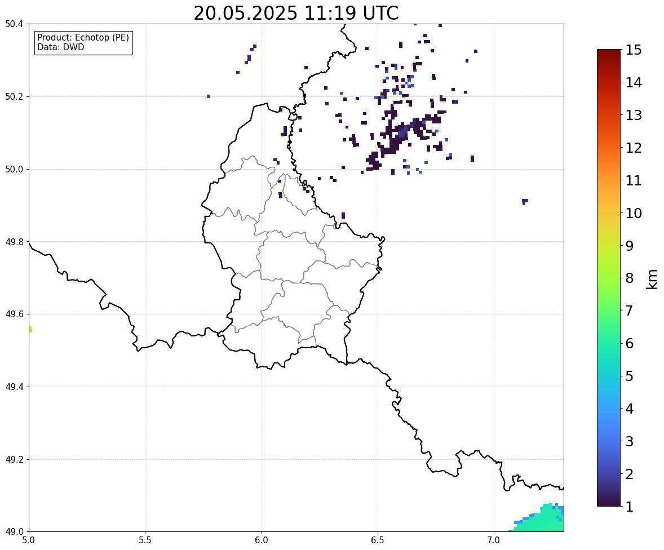
Task: Click latitude axis label 49.0
Action: tap(14, 532)
